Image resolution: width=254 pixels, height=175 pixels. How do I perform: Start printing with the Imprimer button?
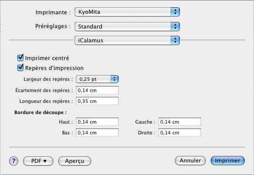pyautogui.click(x=228, y=160)
